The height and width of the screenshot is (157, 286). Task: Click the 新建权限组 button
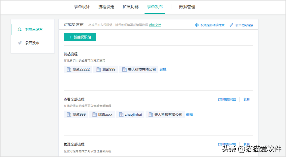pos(79,37)
